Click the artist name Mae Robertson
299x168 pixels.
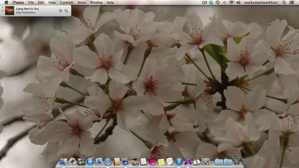(x=26, y=13)
